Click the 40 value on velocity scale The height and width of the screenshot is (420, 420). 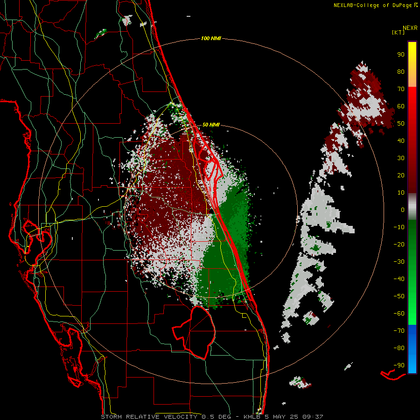tap(401, 141)
